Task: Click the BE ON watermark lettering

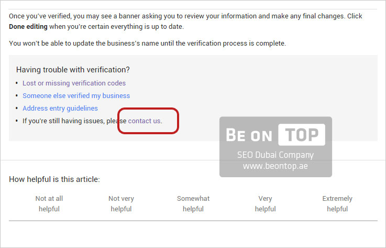Action: pos(249,135)
